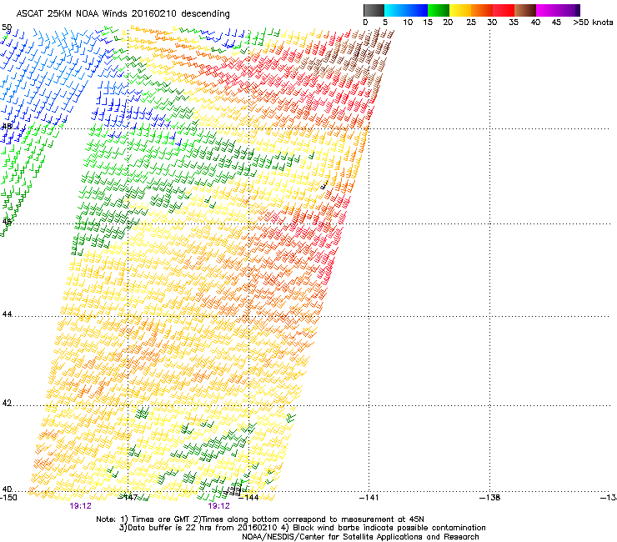Click the green 15-20 knots legend swatch
This screenshot has height=542, width=617.
click(x=439, y=10)
